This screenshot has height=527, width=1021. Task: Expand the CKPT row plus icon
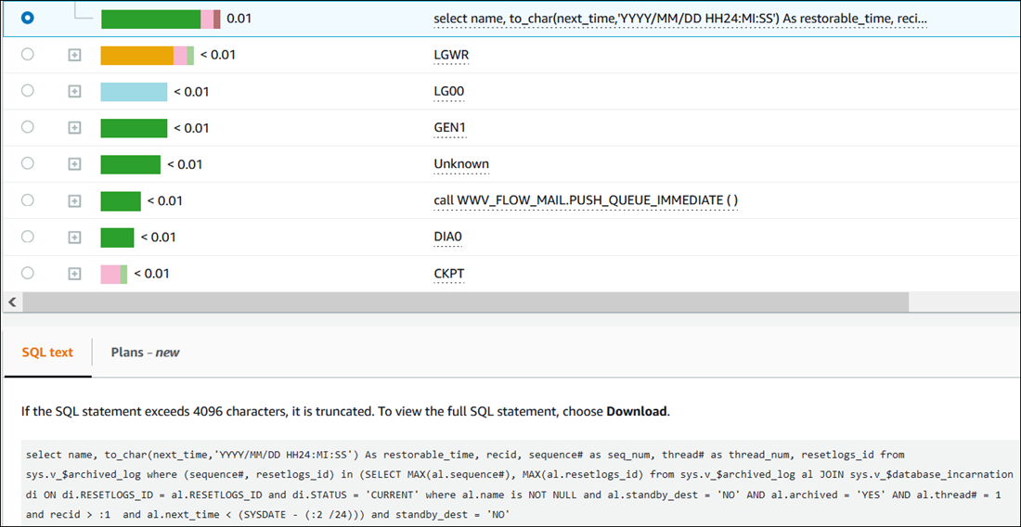pyautogui.click(x=74, y=273)
